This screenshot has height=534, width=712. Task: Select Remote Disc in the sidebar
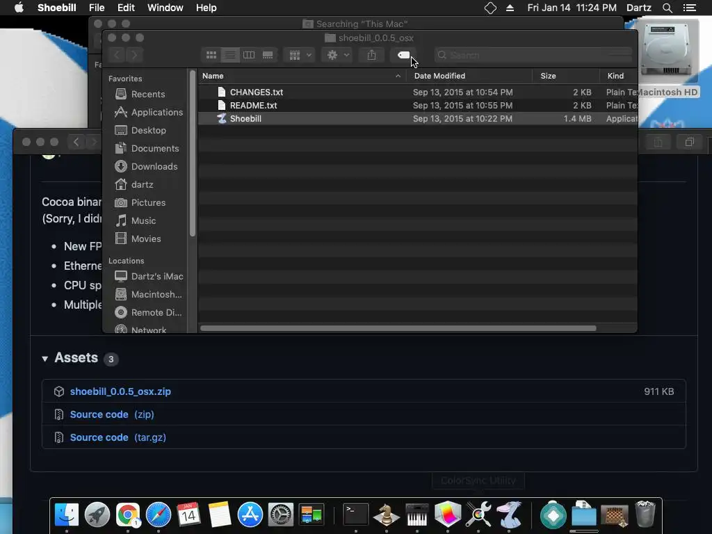[x=149, y=312]
